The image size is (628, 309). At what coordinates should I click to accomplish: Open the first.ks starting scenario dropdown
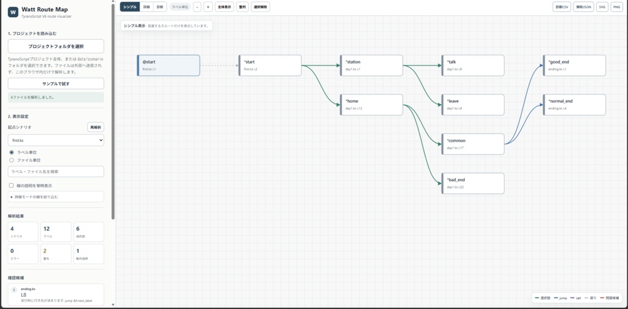(x=56, y=140)
